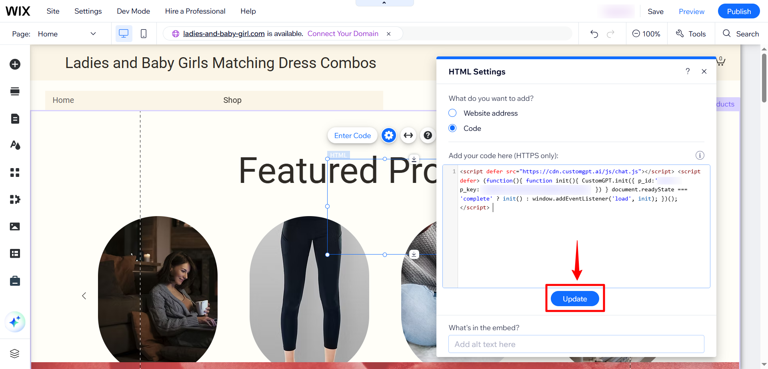Open the Help menu
The image size is (768, 369).
pyautogui.click(x=248, y=11)
